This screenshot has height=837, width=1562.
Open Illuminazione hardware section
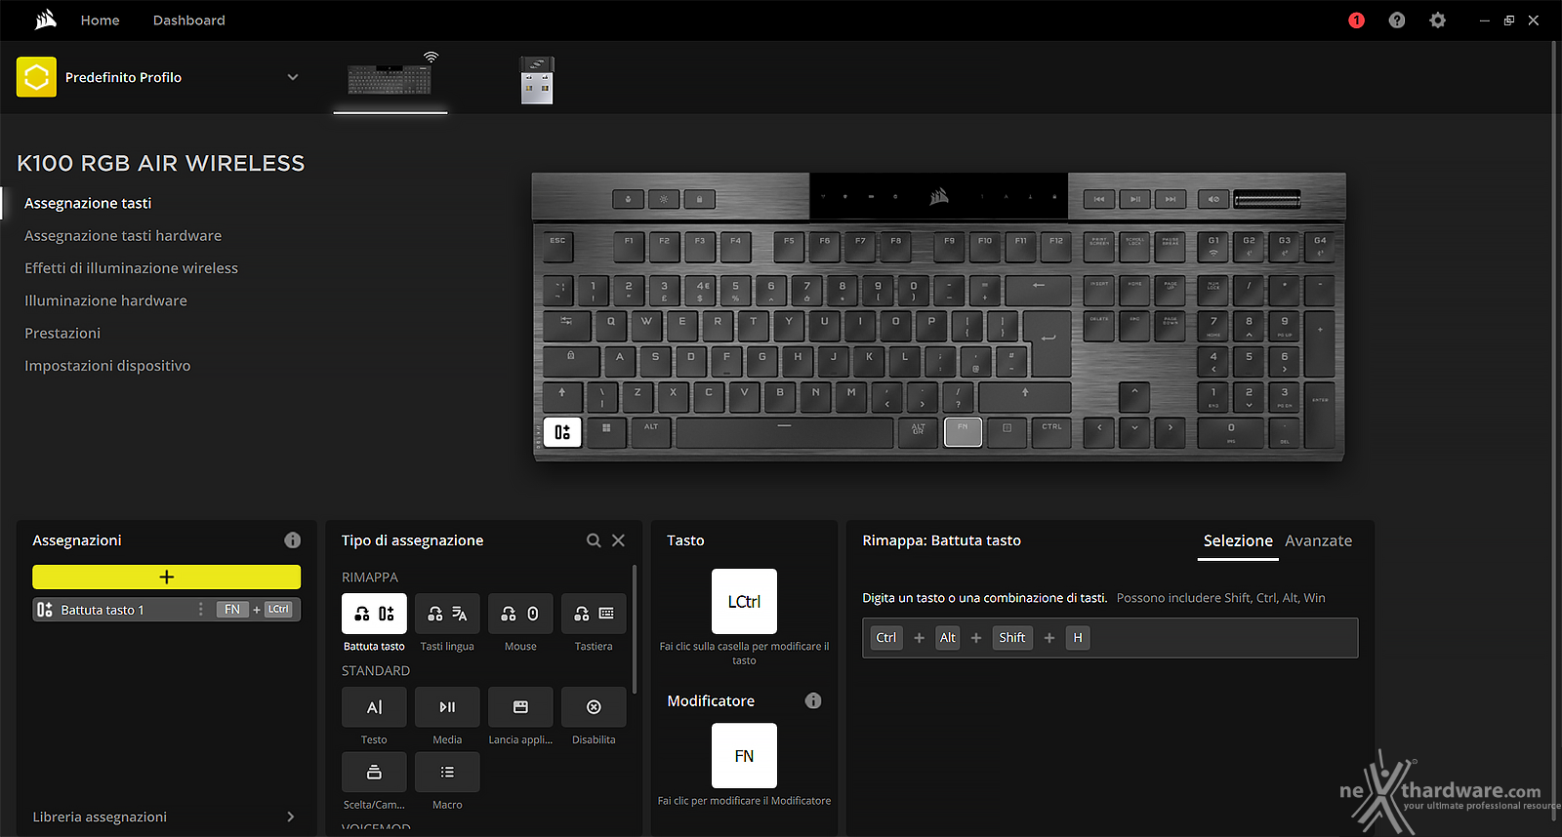105,300
